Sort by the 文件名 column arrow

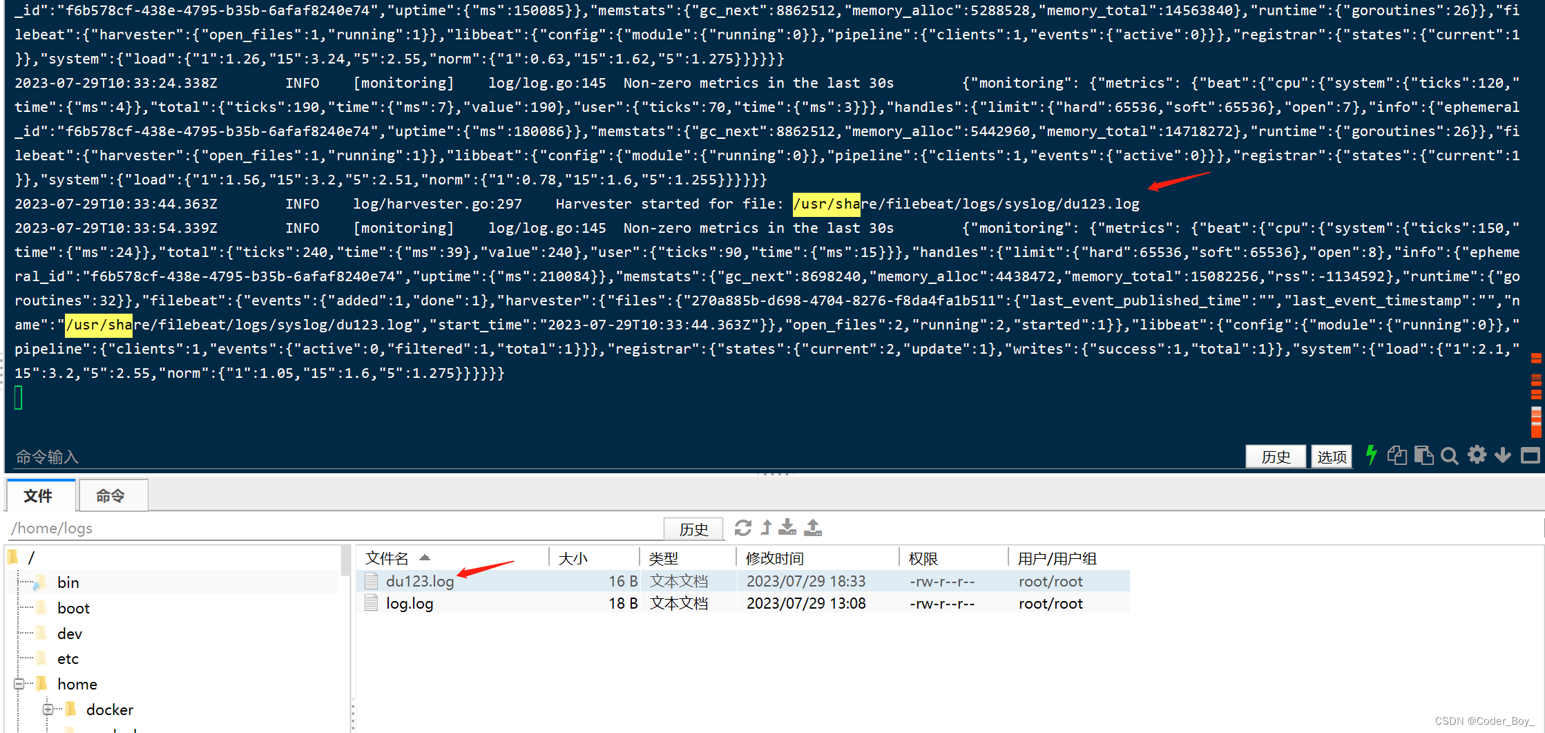click(x=425, y=558)
